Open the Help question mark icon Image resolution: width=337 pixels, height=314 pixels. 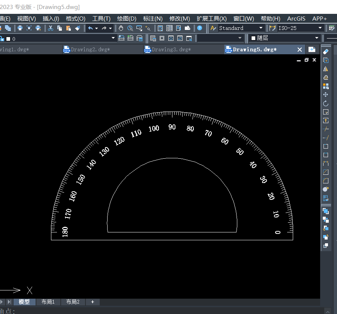click(200, 28)
